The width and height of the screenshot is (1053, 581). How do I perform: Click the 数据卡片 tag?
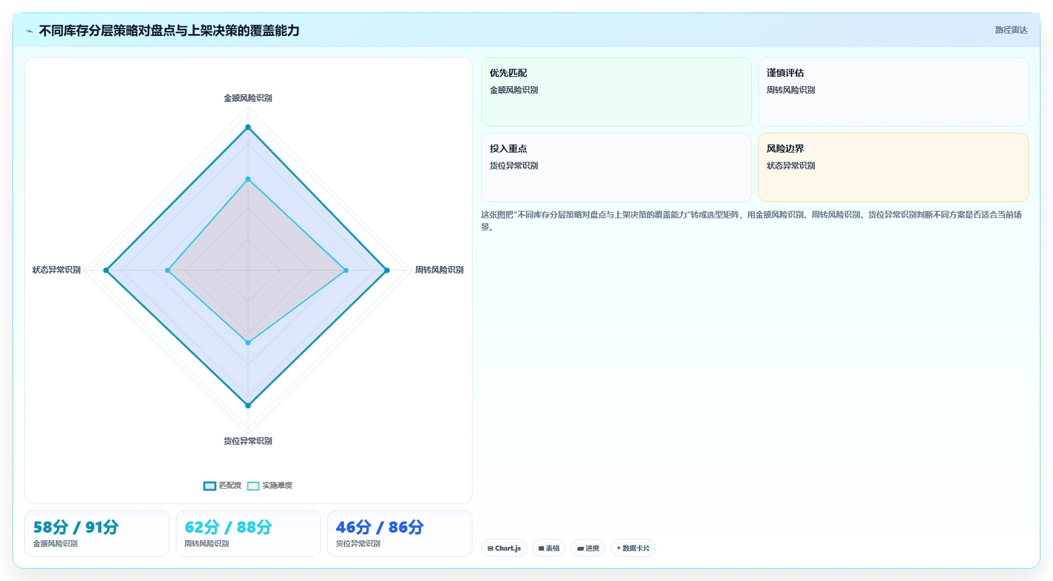tap(633, 548)
